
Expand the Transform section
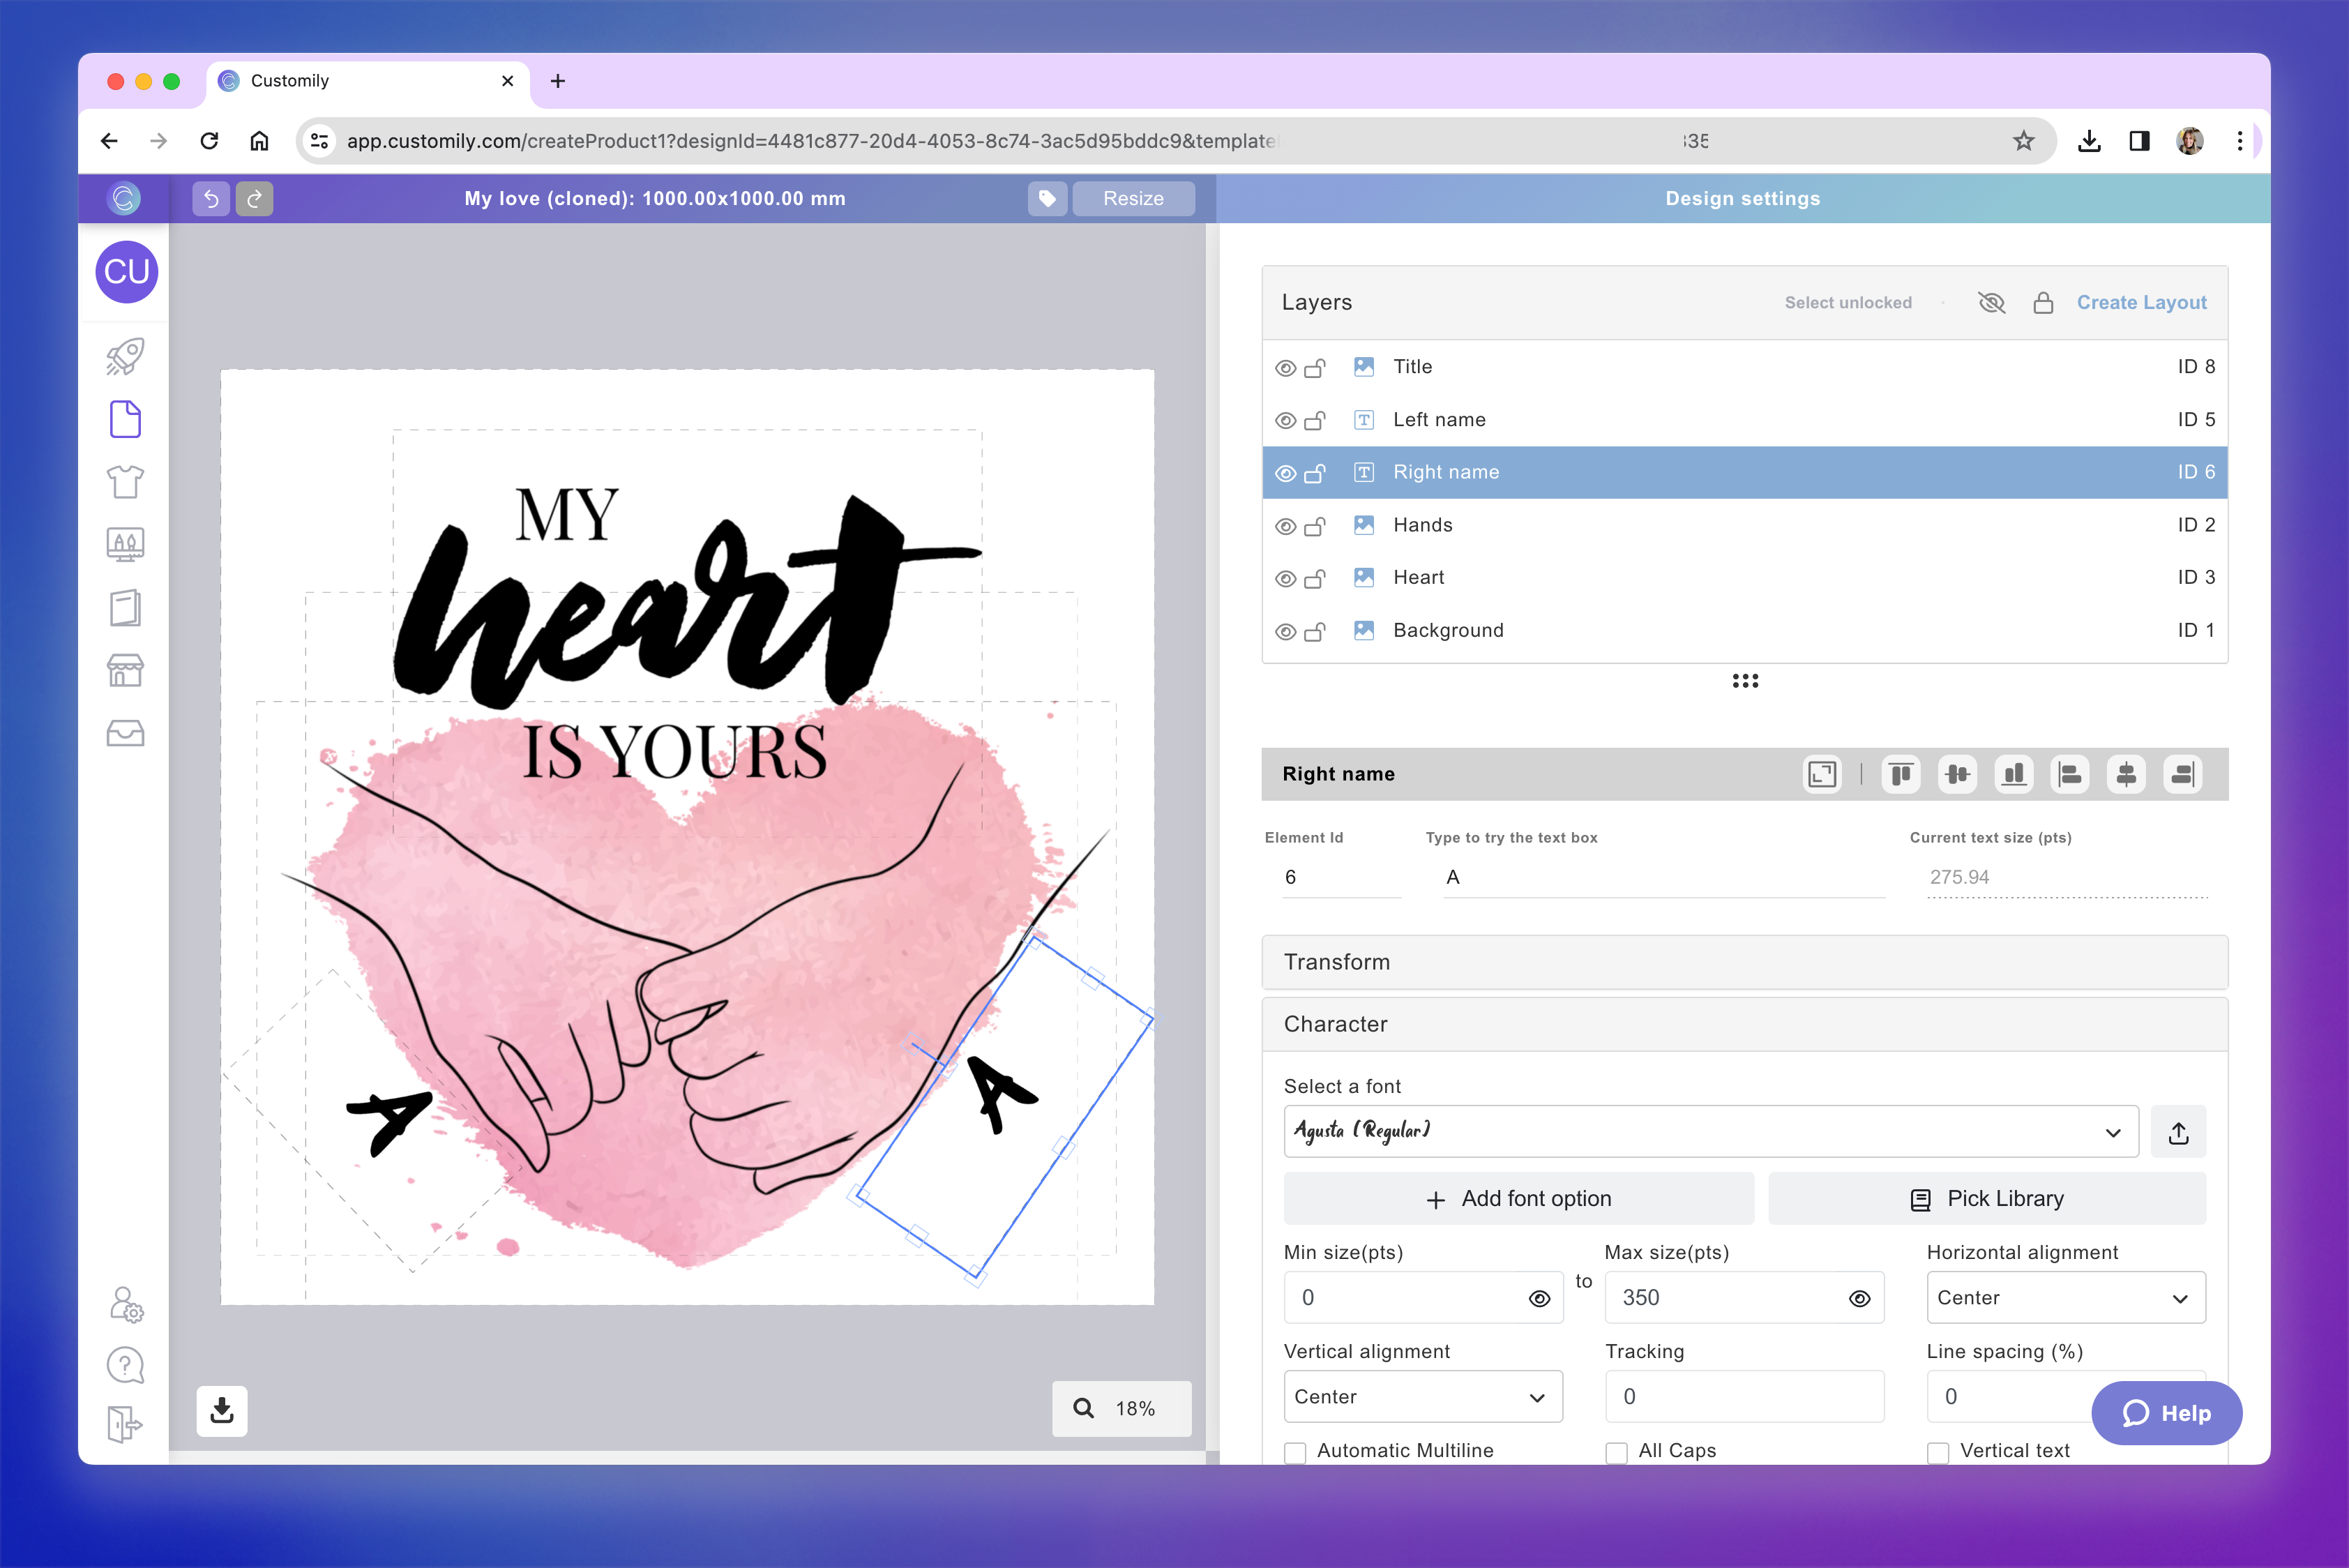click(x=1744, y=962)
